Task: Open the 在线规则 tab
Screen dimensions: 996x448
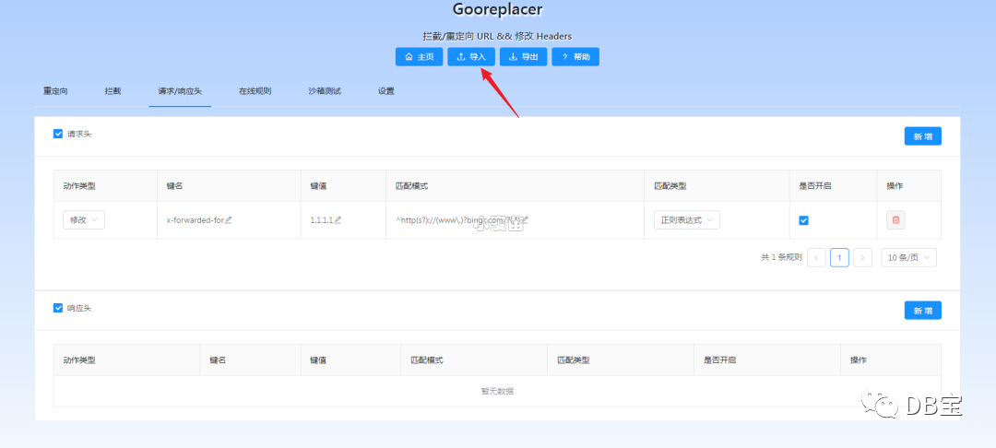Action: tap(255, 91)
